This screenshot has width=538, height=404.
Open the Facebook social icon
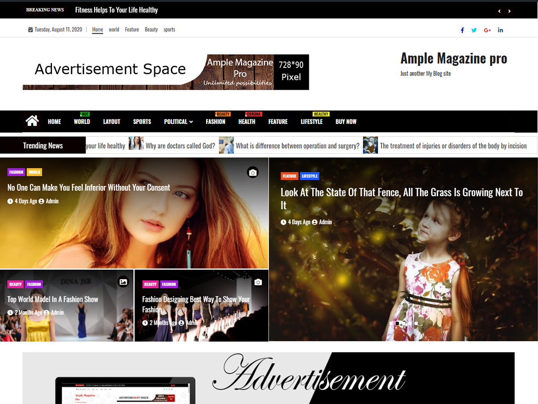click(x=462, y=30)
